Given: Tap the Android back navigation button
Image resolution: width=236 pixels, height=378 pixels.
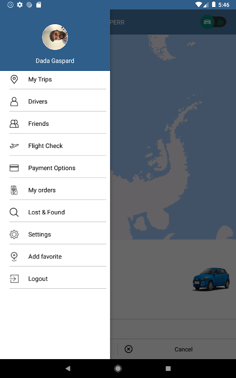Looking at the screenshot, I should [x=68, y=369].
